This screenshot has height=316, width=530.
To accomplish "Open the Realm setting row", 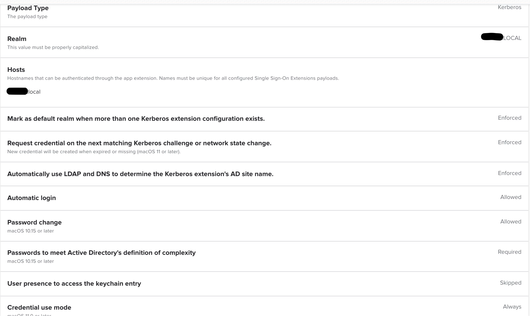I will point(264,42).
